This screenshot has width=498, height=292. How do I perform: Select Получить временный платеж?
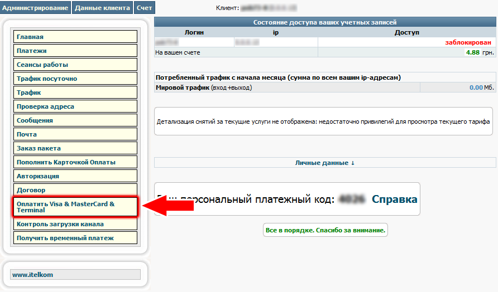(x=75, y=238)
